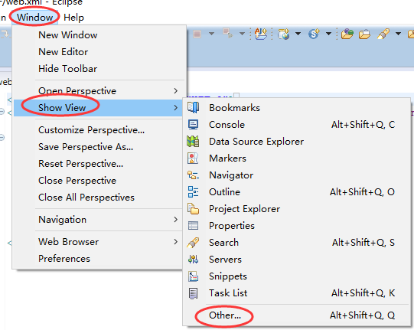This screenshot has height=330, width=414.
Task: Select Hide Toolbar menu entry
Action: point(67,69)
